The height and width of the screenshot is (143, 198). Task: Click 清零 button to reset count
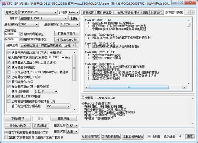[x=190, y=137]
